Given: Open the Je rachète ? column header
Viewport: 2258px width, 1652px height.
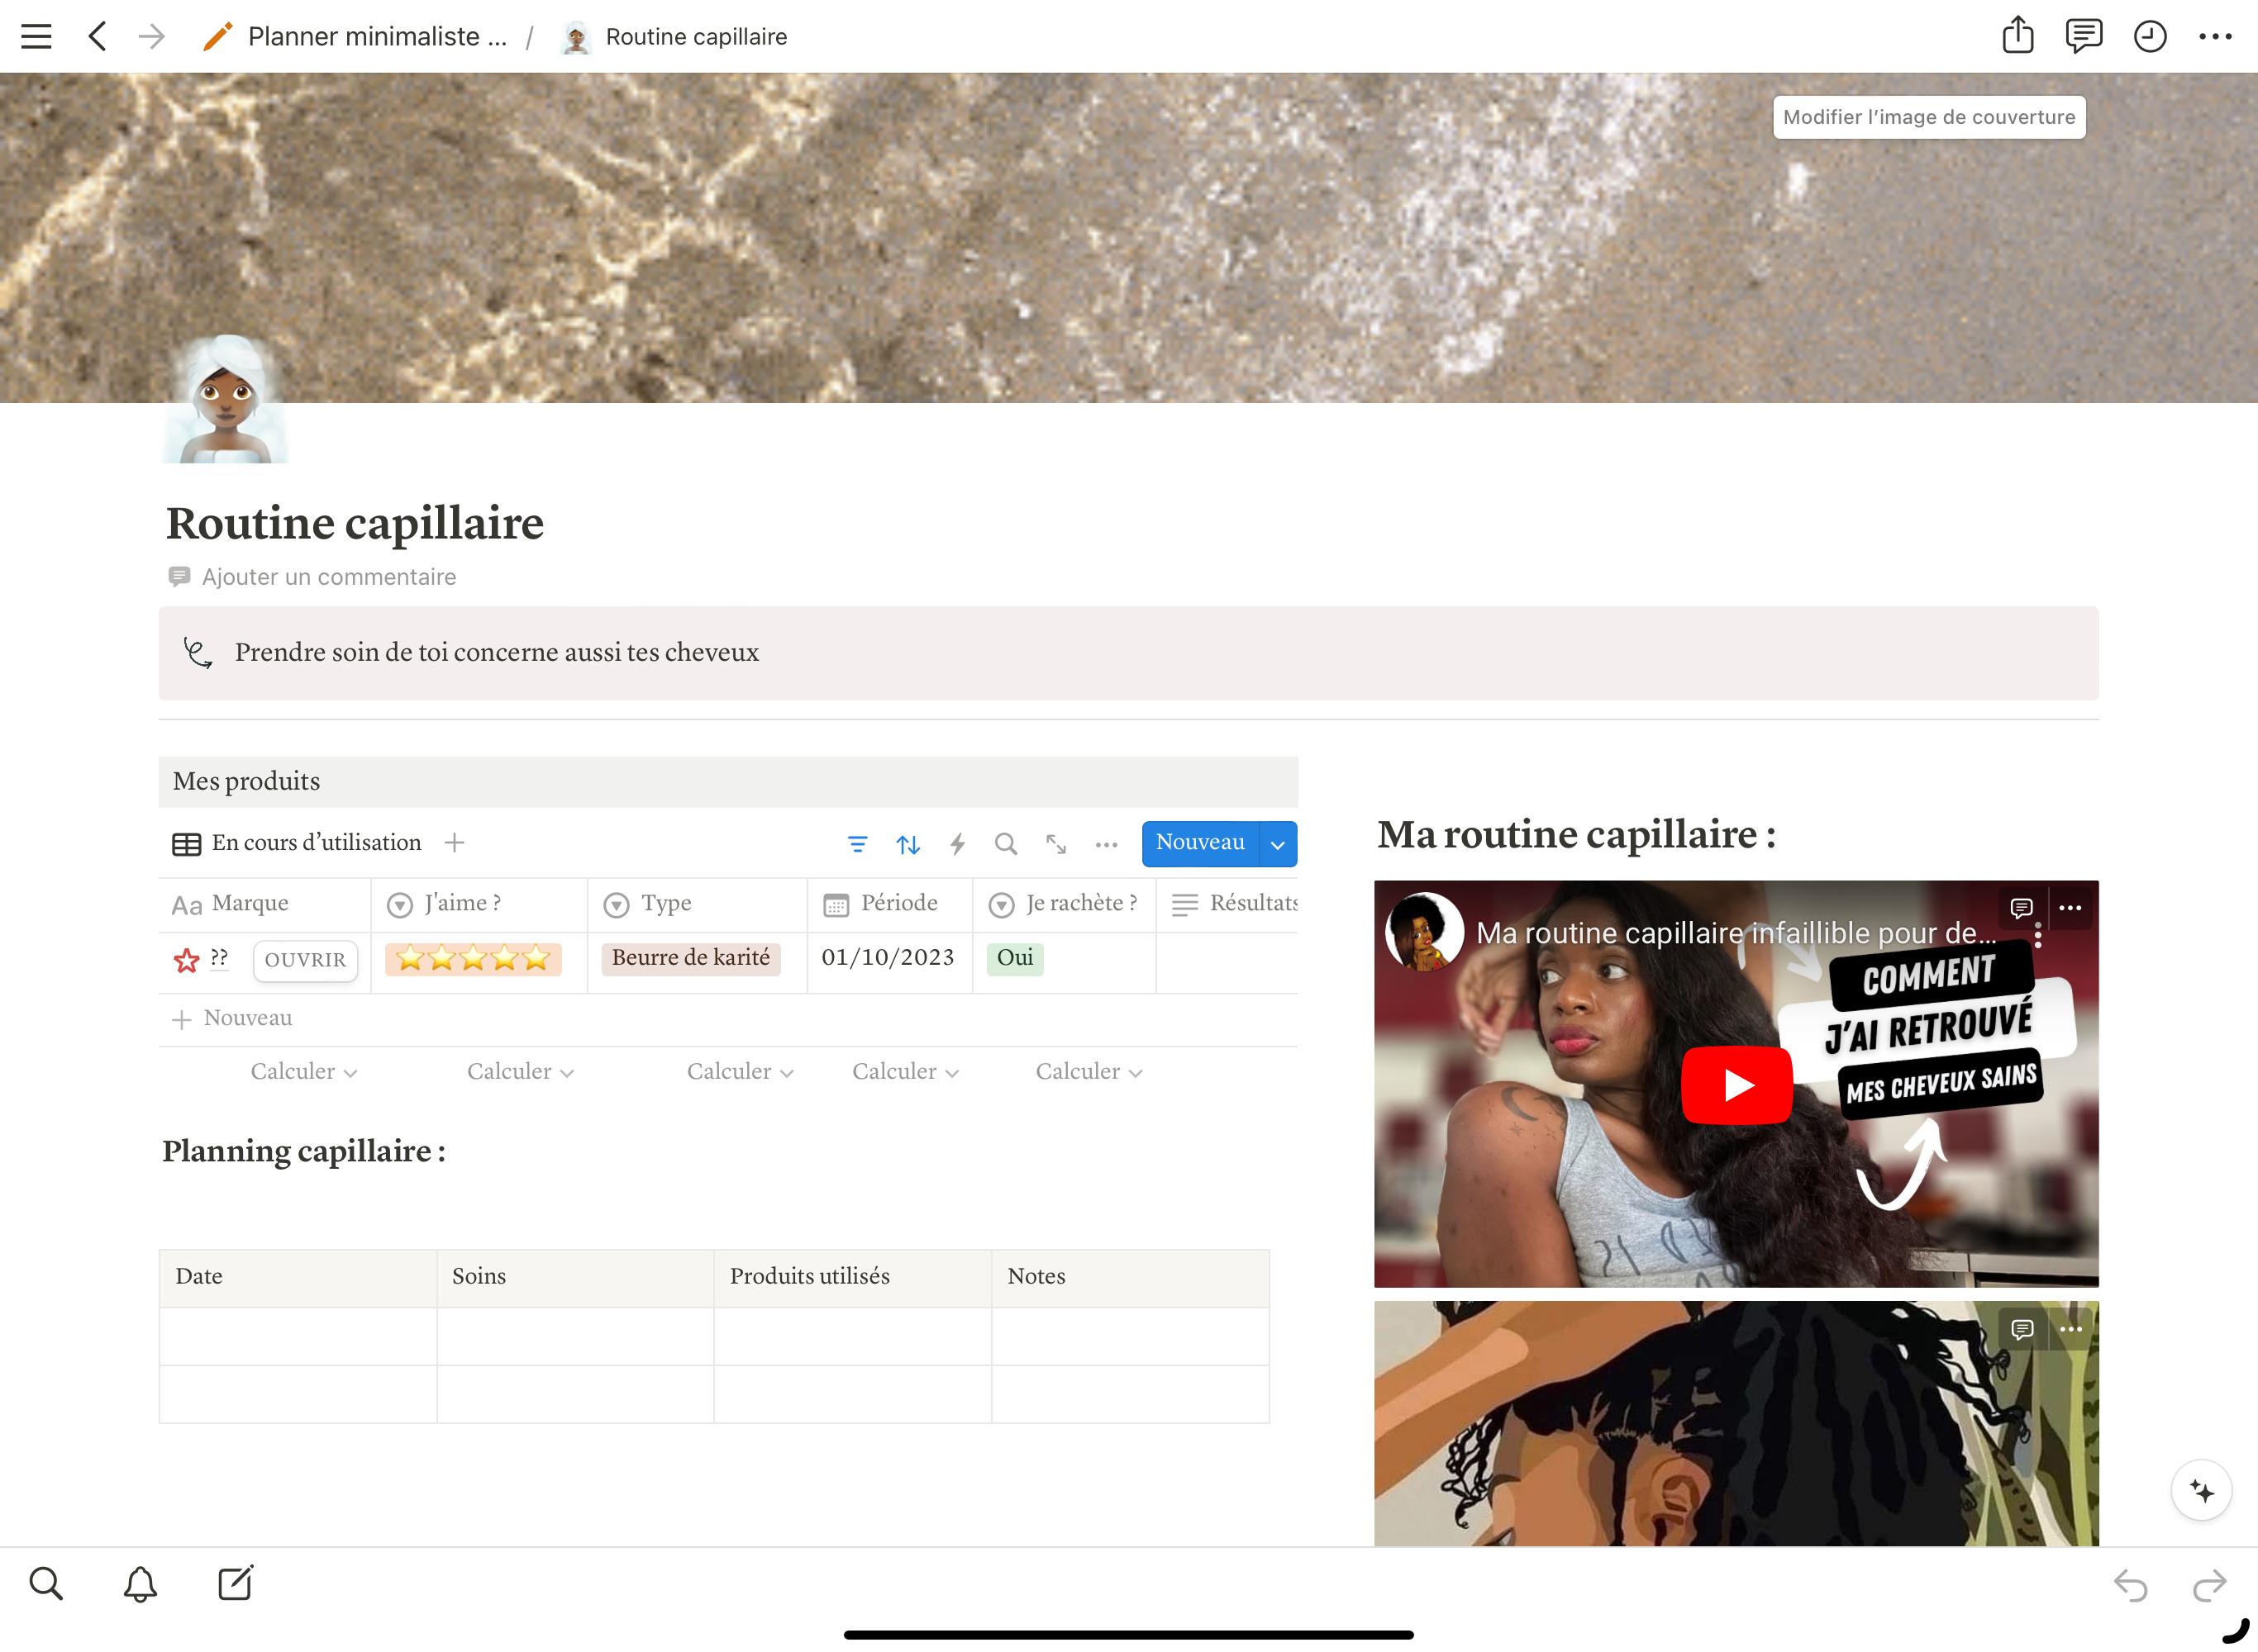Looking at the screenshot, I should coord(1065,904).
